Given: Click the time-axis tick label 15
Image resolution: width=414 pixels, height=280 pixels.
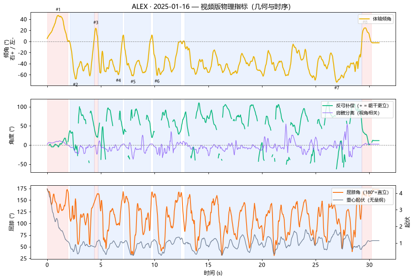Looking at the screenshot, I should 208,265.
